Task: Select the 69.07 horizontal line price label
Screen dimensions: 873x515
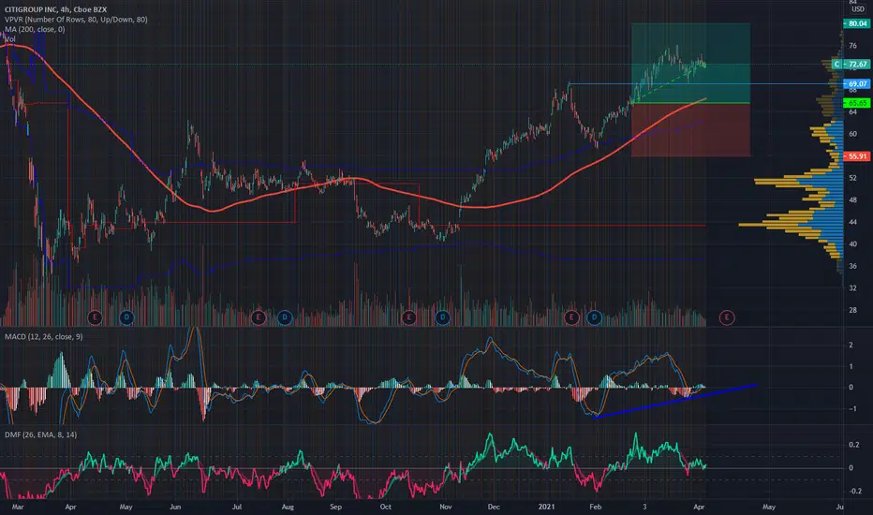Action: 856,84
